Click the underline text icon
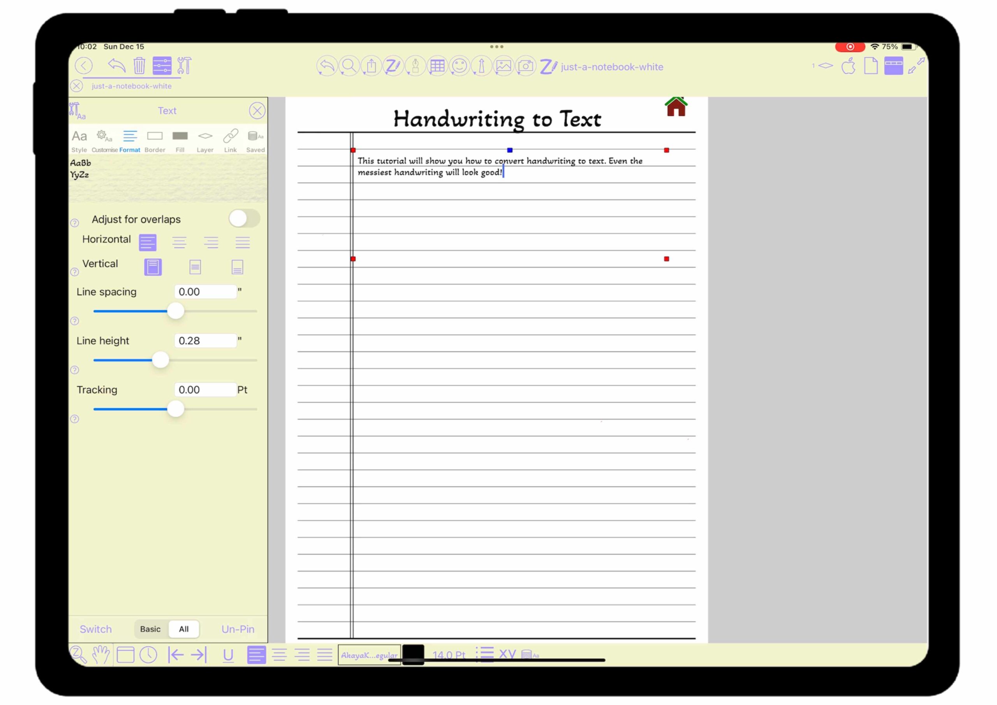 point(228,655)
